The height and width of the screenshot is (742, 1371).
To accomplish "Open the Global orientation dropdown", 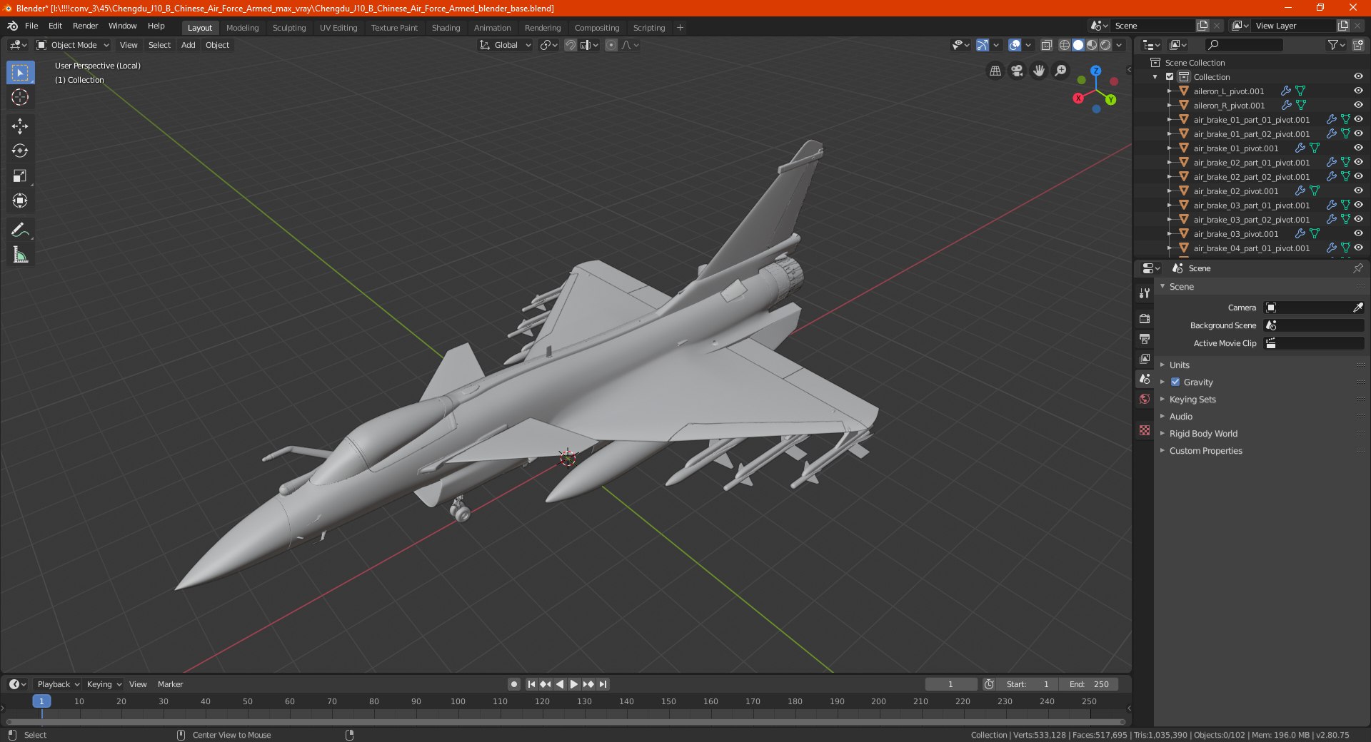I will tap(506, 45).
